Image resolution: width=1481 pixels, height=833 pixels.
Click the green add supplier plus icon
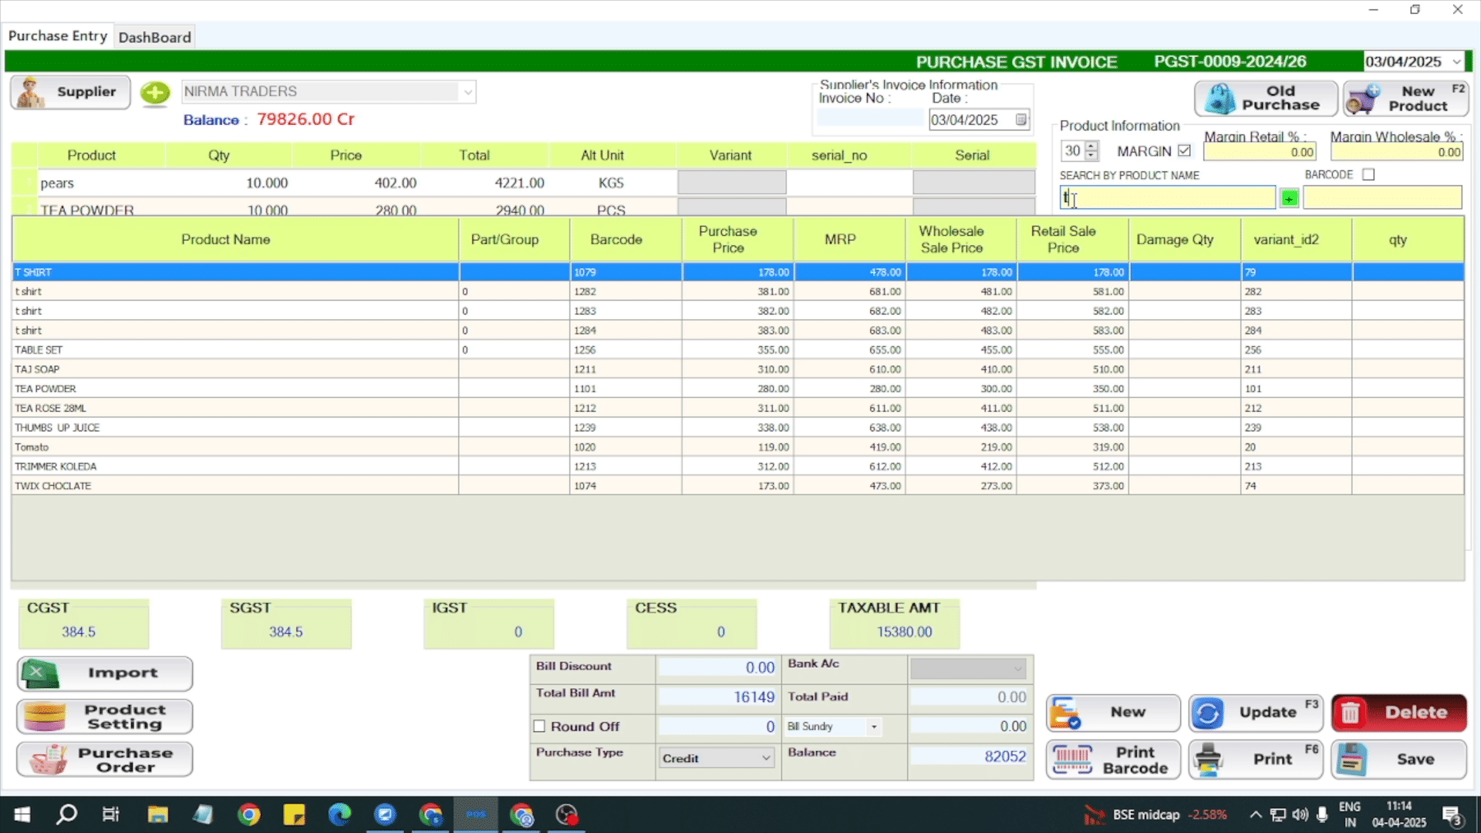click(x=155, y=93)
